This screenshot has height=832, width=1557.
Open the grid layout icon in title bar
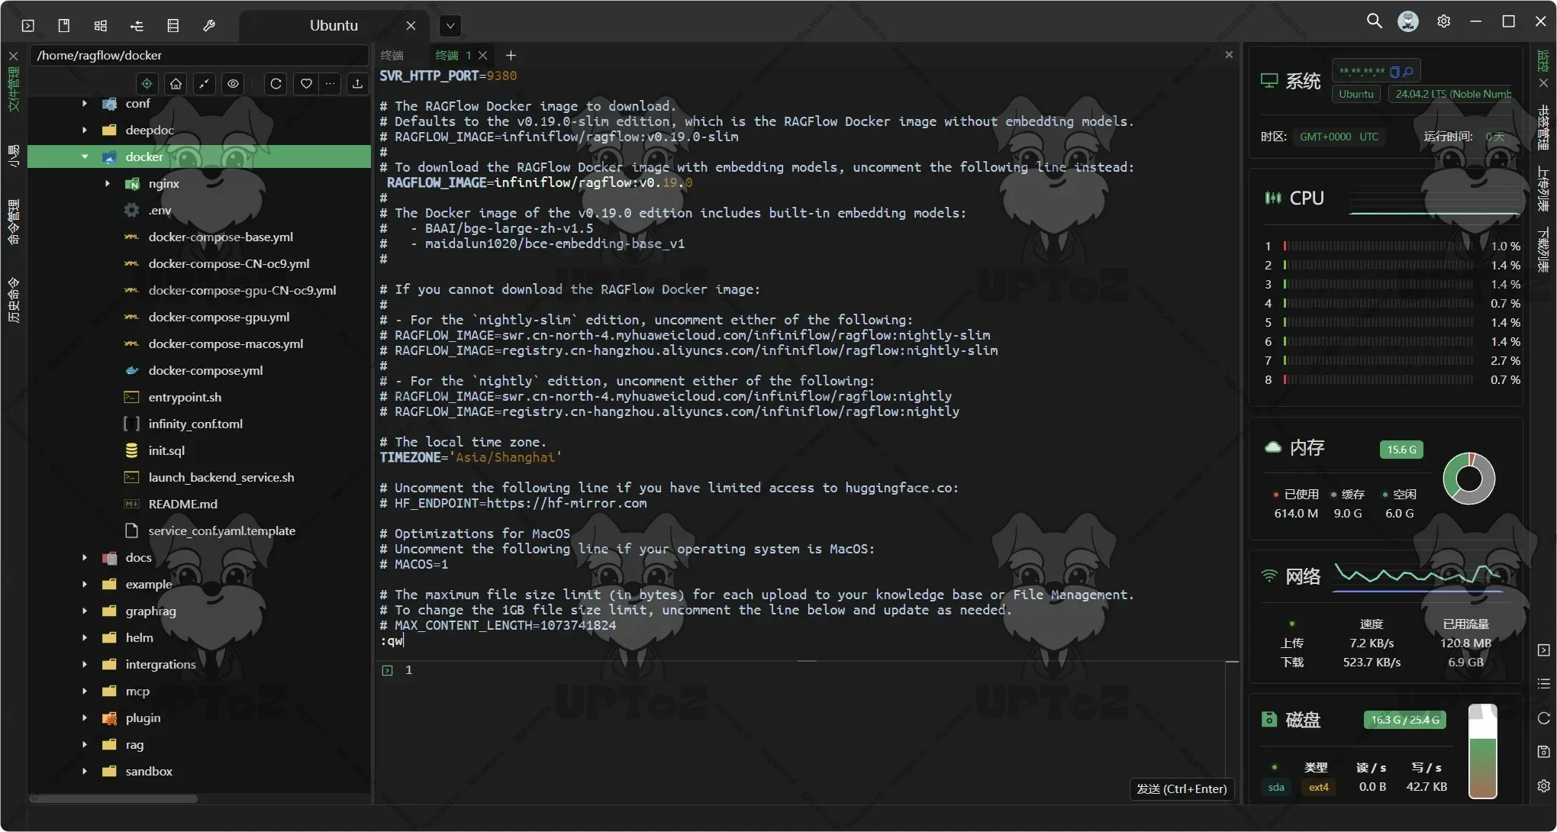(101, 25)
